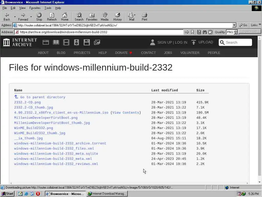Open 4.90.2332.2_x86fre_client_en-us-Millennium.iso file link
This screenshot has height=197, width=262.
[x=61, y=113]
